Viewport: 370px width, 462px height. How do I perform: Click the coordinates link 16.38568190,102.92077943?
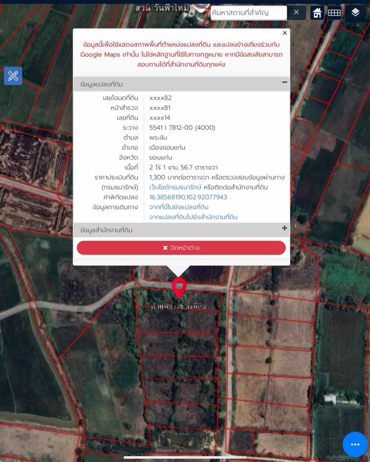[x=188, y=197]
